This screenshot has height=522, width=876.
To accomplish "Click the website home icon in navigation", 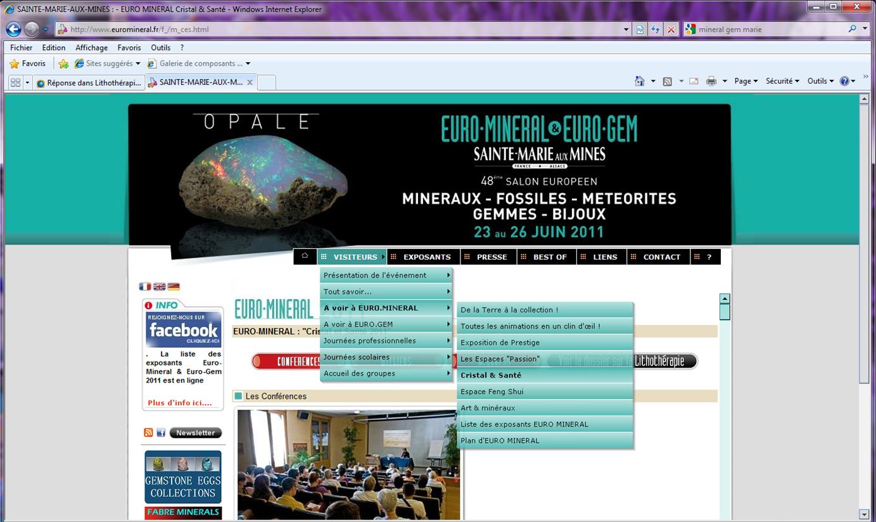I will pos(305,256).
